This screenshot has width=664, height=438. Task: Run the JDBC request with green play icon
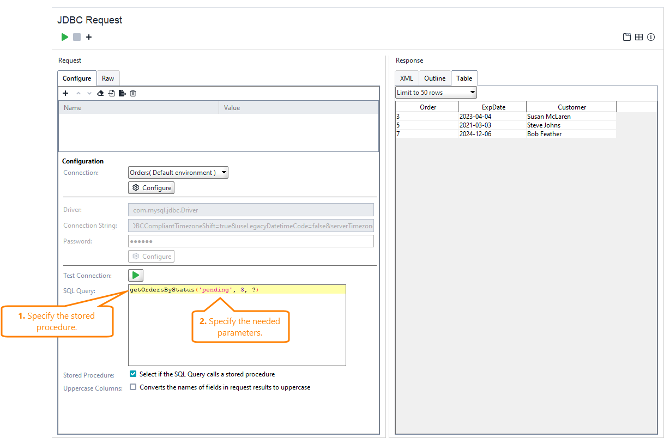(x=64, y=37)
